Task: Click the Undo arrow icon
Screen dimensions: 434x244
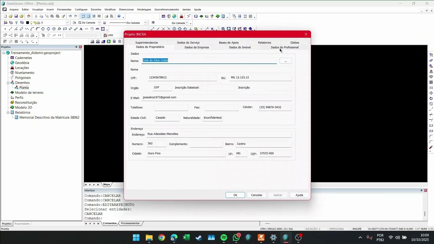Action: click(x=70, y=16)
